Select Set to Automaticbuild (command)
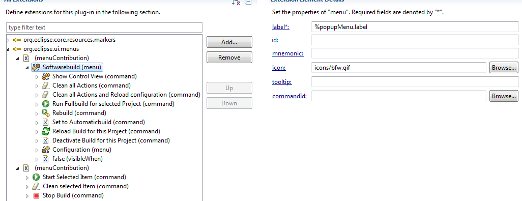This screenshot has width=522, height=201. [x=99, y=122]
